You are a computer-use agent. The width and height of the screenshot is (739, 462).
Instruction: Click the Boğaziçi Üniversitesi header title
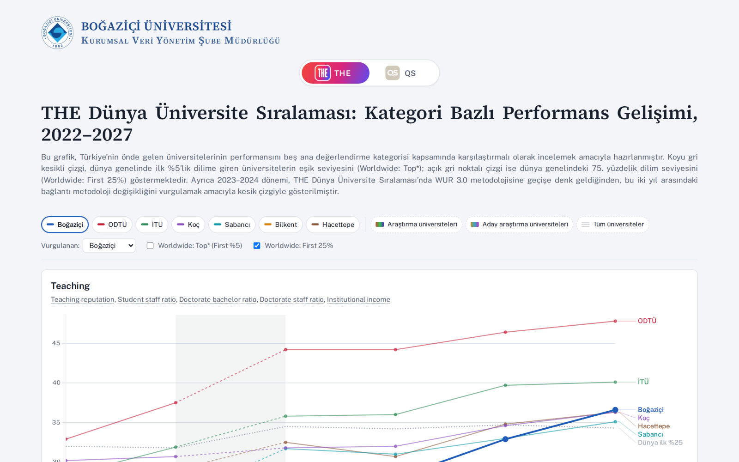point(157,26)
